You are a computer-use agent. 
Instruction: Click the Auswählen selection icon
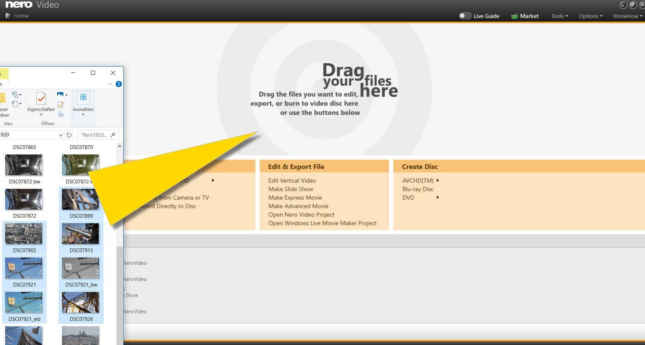pos(83,98)
